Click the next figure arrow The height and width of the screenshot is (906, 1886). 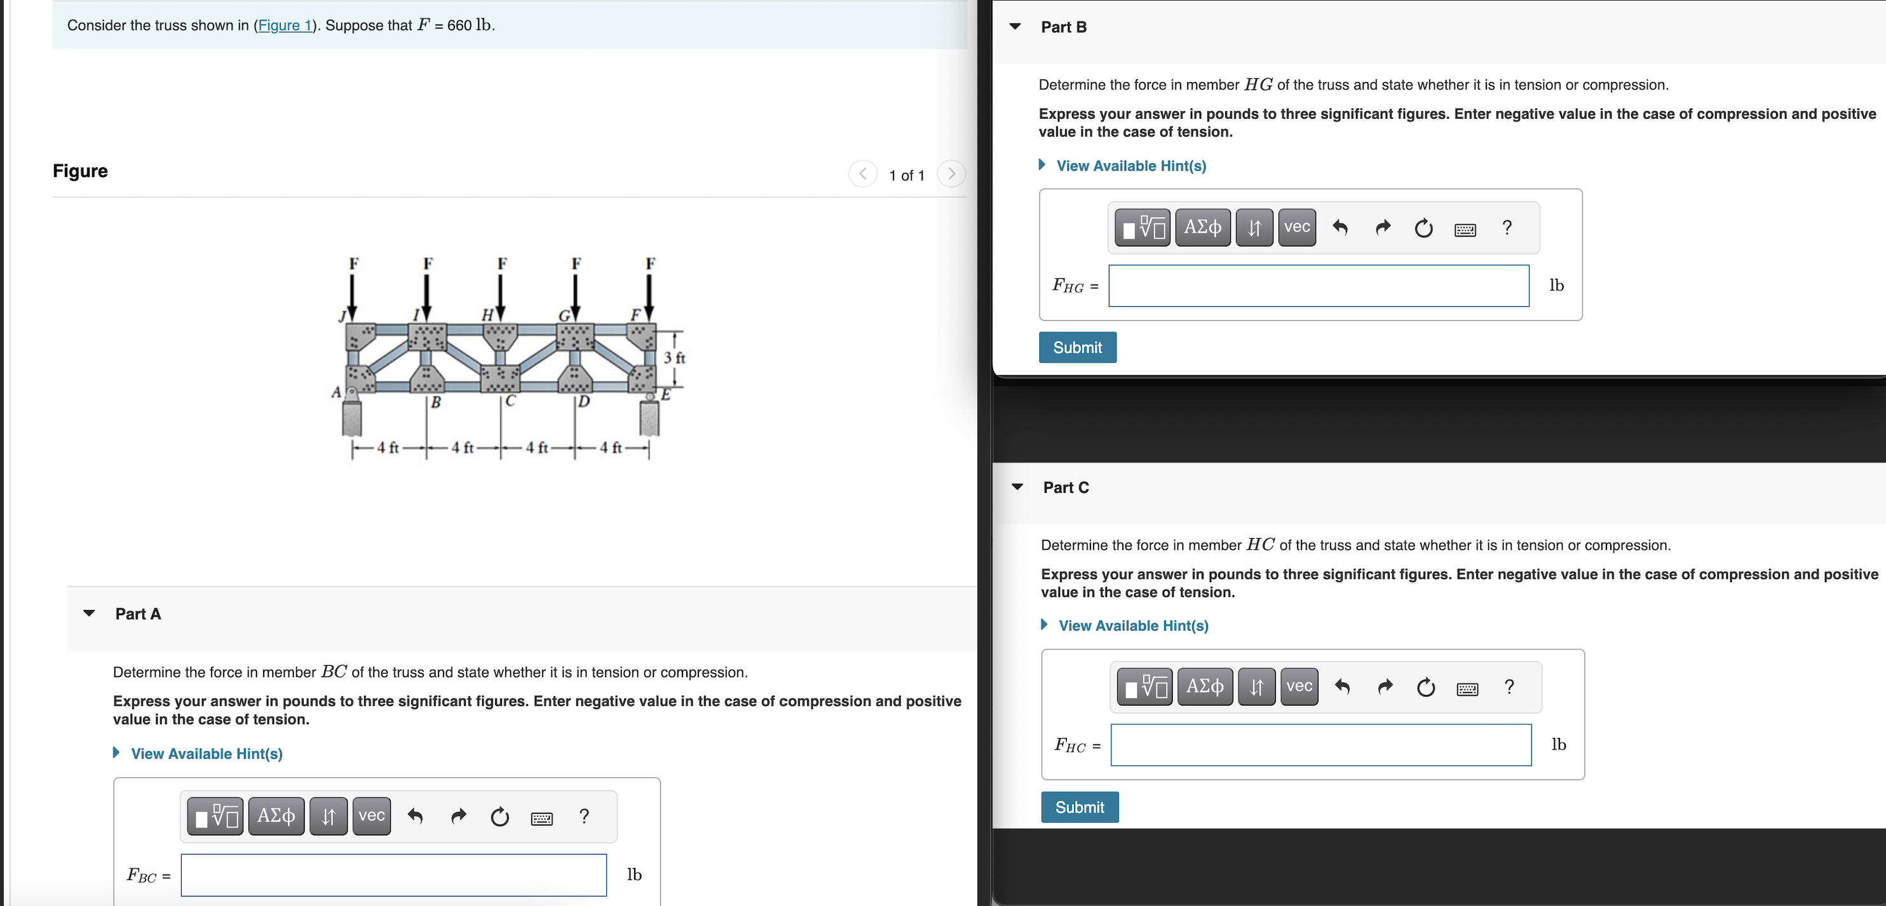point(951,173)
